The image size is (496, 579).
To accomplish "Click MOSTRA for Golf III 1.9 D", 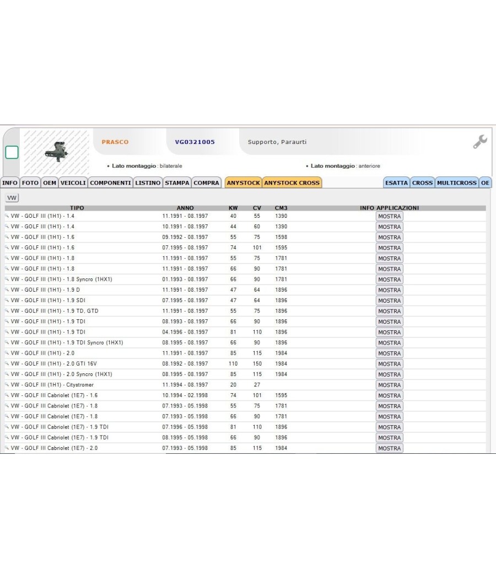I will coord(389,290).
